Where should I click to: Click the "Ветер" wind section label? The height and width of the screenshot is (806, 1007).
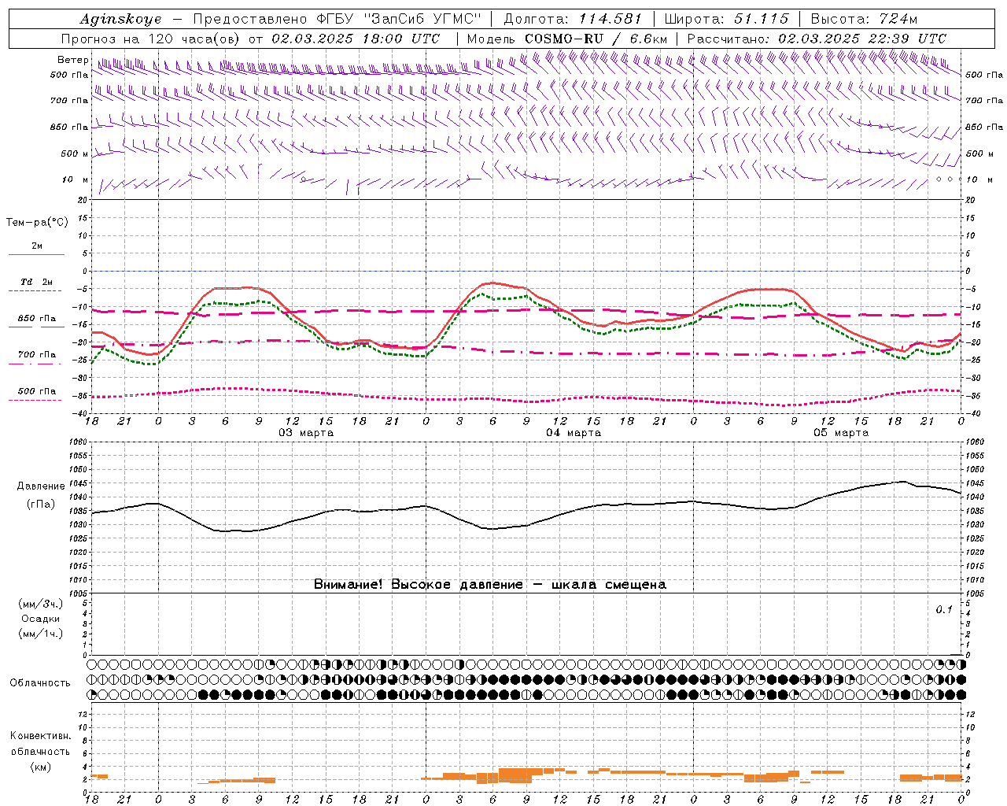point(72,60)
